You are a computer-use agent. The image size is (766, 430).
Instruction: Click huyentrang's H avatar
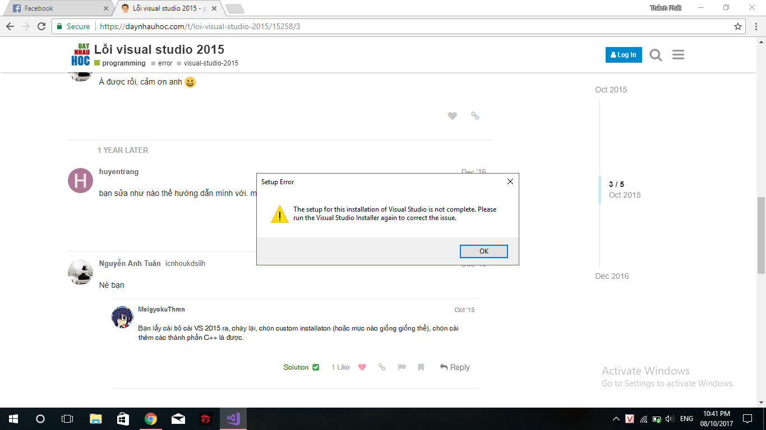coord(80,180)
